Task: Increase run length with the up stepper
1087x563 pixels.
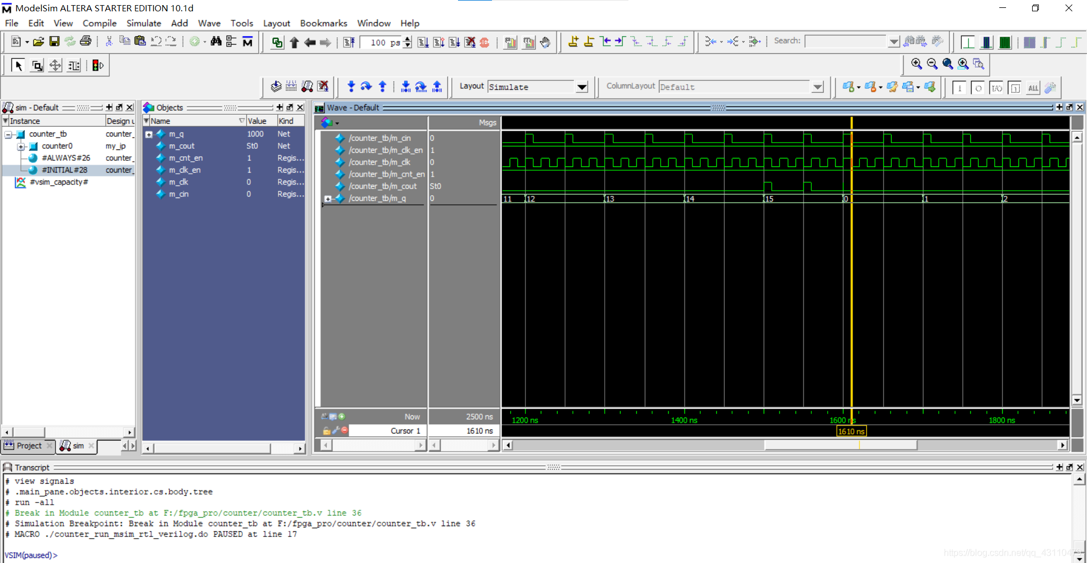Action: click(x=407, y=40)
